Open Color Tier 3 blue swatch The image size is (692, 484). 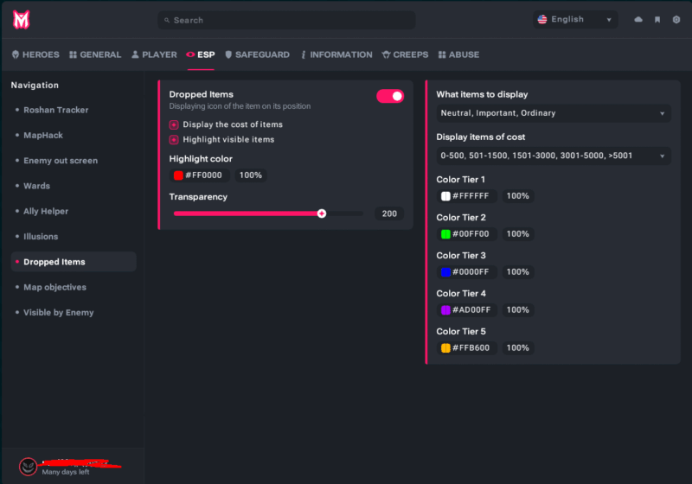pyautogui.click(x=445, y=272)
